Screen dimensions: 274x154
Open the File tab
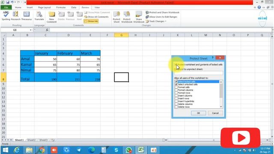(6, 7)
